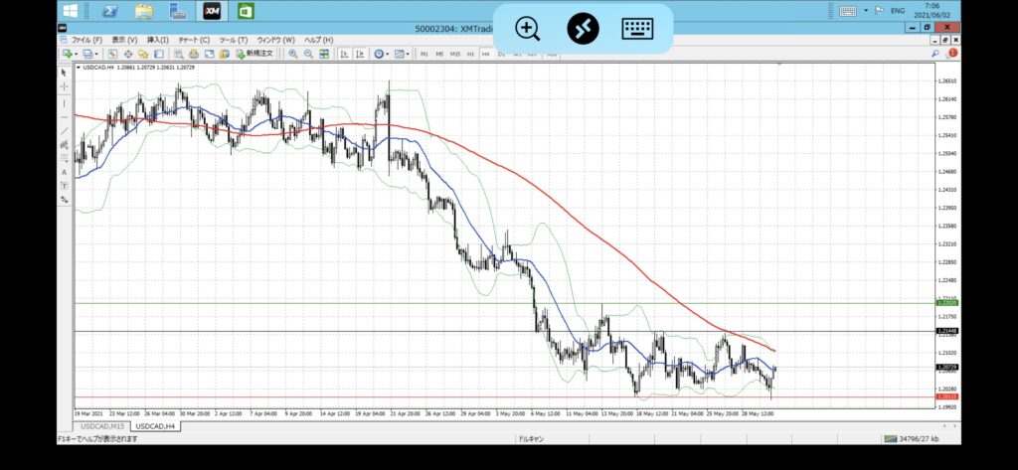The height and width of the screenshot is (470, 1018).
Task: Toggle the H4 timeframe button
Action: click(486, 54)
